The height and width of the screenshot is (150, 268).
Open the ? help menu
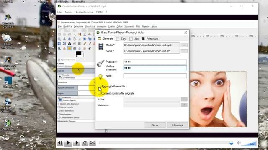(x=106, y=12)
